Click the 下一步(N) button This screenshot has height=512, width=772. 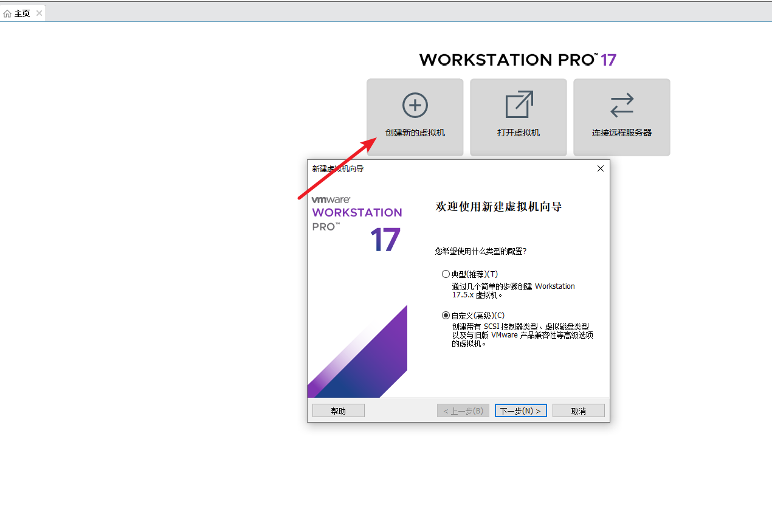tap(521, 410)
